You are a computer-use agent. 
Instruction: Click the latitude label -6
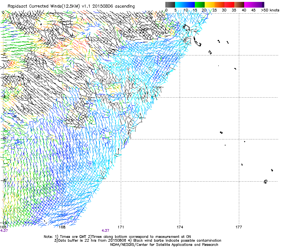pyautogui.click(x=3, y=138)
